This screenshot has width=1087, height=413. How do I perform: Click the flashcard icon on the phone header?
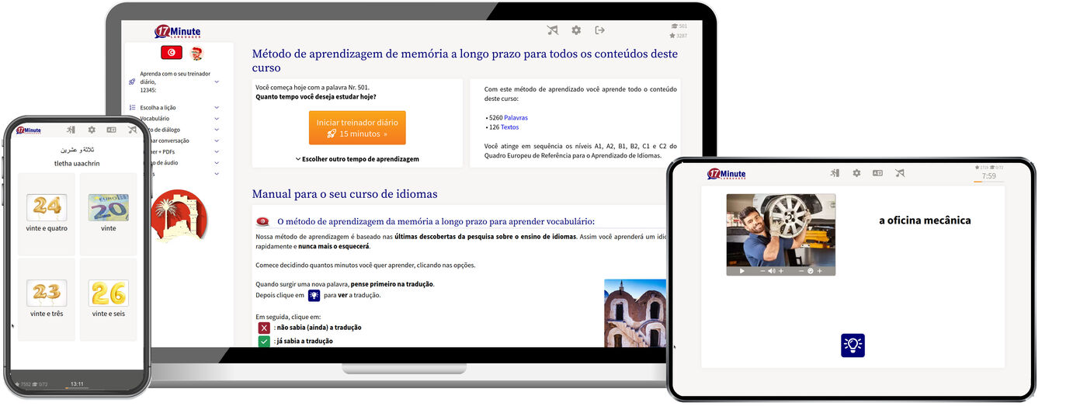point(112,130)
